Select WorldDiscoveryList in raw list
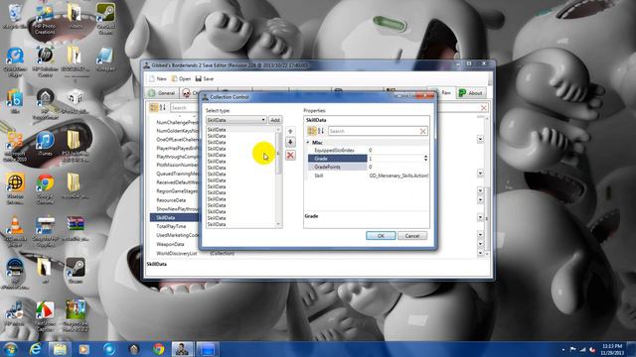This screenshot has width=636, height=357. 177,253
